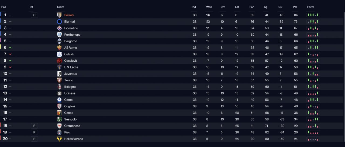Click Cremonese's relegation 'R' badge
The height and width of the screenshot is (147, 345).
coord(34,126)
